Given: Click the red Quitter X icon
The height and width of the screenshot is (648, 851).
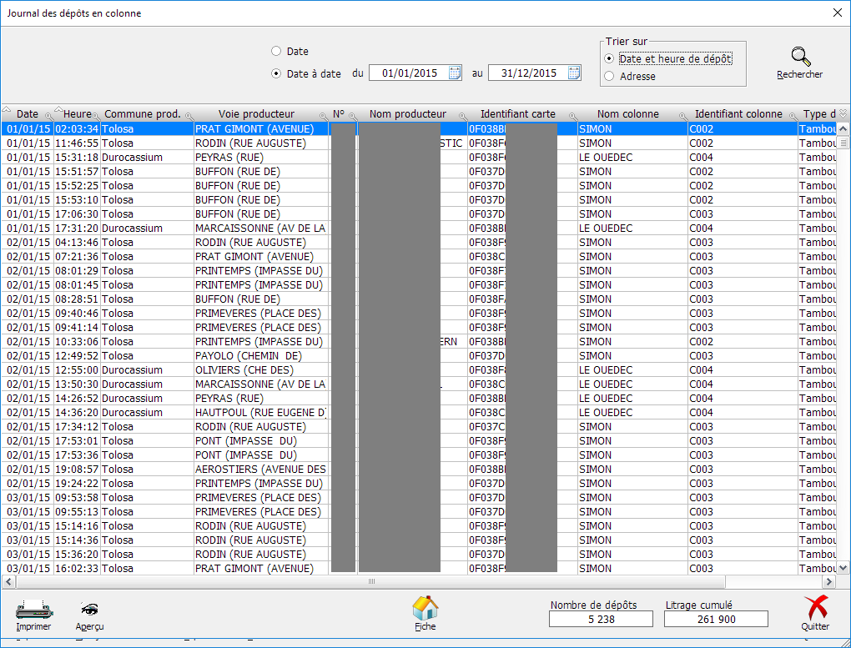Looking at the screenshot, I should coord(815,609).
